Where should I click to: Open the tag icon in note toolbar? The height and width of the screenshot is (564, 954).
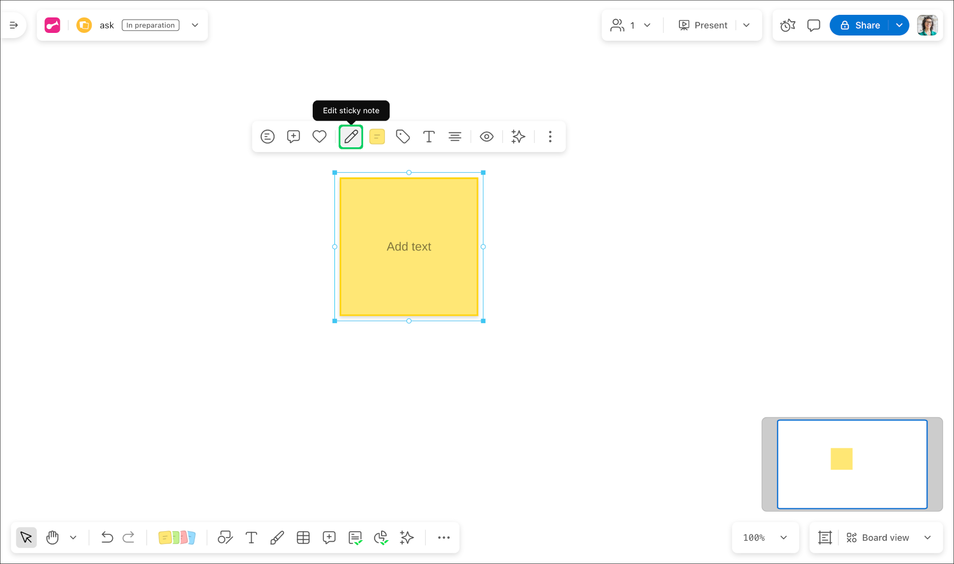[x=403, y=137]
